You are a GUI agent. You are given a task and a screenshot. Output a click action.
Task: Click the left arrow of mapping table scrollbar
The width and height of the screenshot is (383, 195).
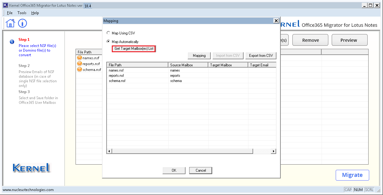pos(109,151)
